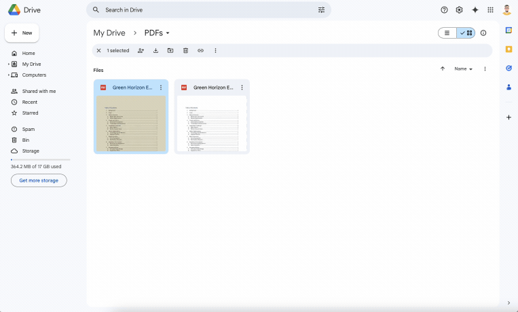Open more actions for selected PDF card
518x312 pixels.
pyautogui.click(x=161, y=87)
